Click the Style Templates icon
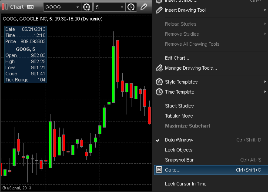Image resolution: width=268 pixels, height=192 pixels. pyautogui.click(x=159, y=82)
